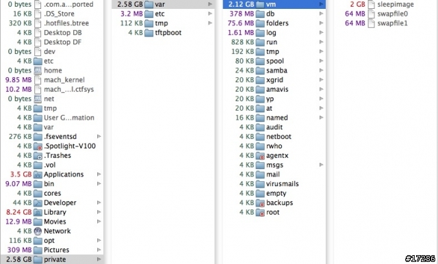Screen dimensions: 438x264
Task: Select the Movies folder icon
Action: [x=38, y=222]
